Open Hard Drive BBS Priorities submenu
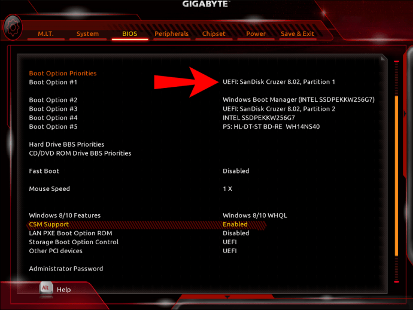The width and height of the screenshot is (413, 310). pyautogui.click(x=66, y=144)
